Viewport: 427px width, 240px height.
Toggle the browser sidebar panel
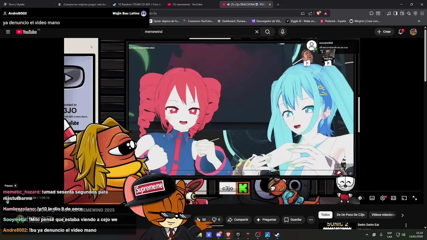click(x=395, y=13)
